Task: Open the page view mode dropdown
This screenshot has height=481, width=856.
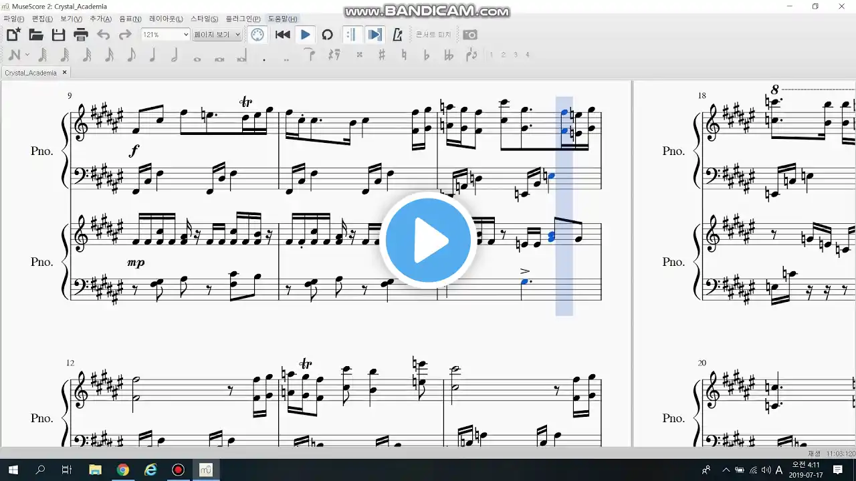Action: click(217, 35)
